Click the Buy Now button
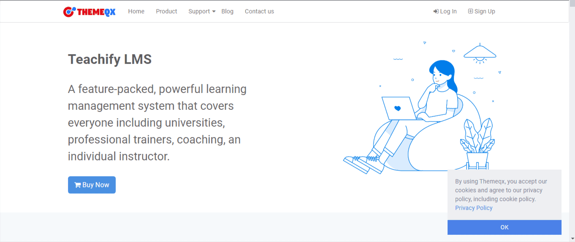This screenshot has height=242, width=575. [x=92, y=185]
